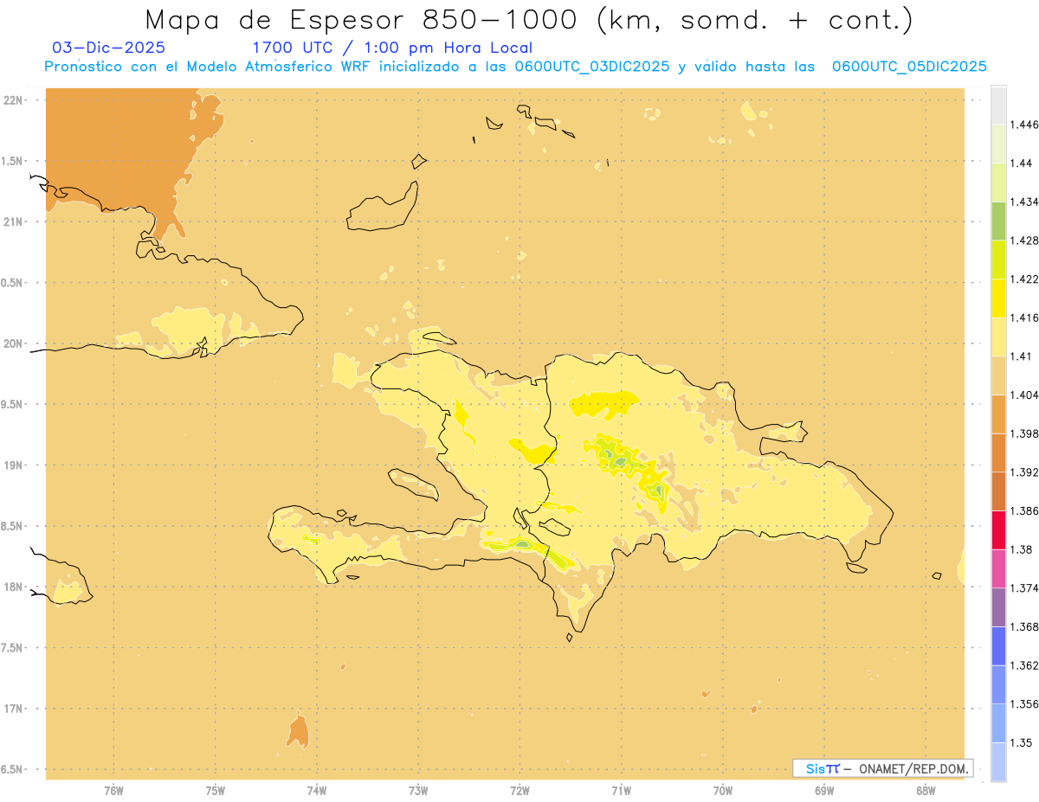Click the 'Pronostico con el Modelo Atmosferico WRF' line
The width and height of the screenshot is (1039, 802).
point(515,67)
